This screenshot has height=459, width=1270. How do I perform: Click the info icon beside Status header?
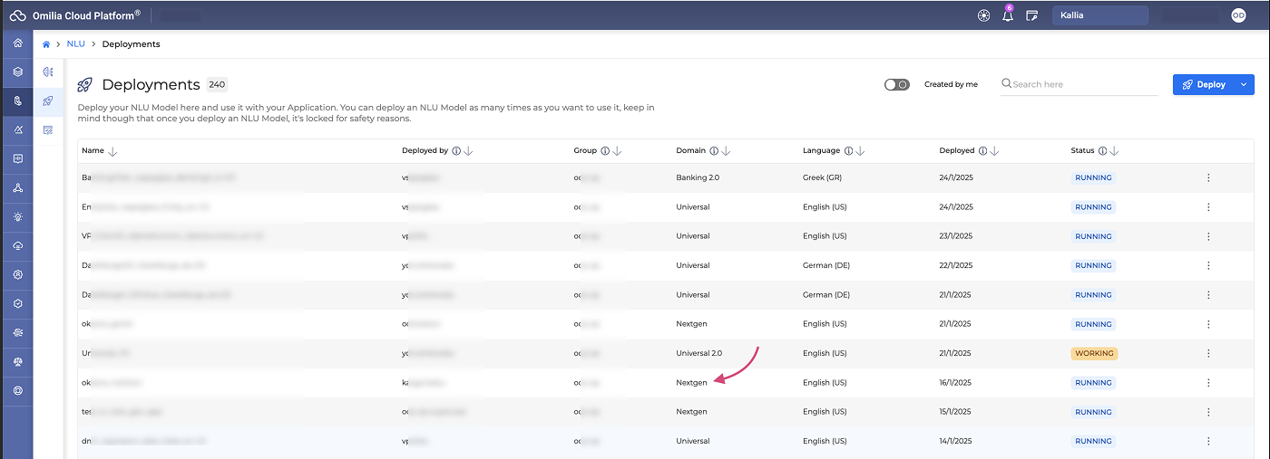pyautogui.click(x=1102, y=151)
